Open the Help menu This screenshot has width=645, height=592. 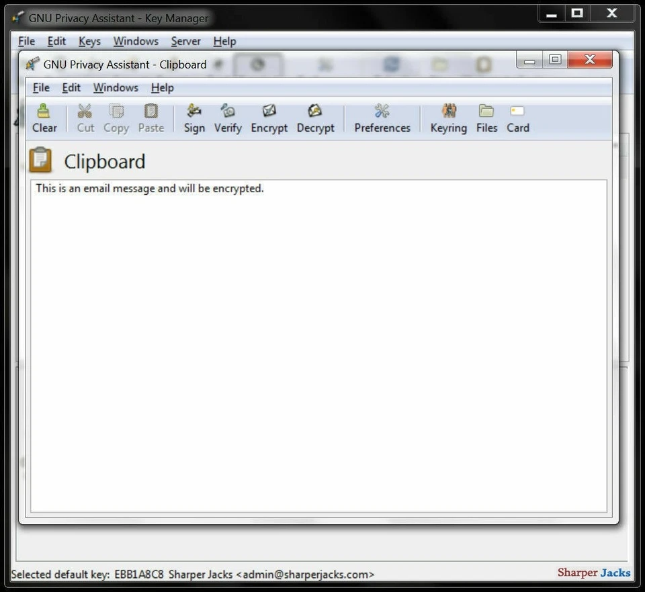[162, 87]
